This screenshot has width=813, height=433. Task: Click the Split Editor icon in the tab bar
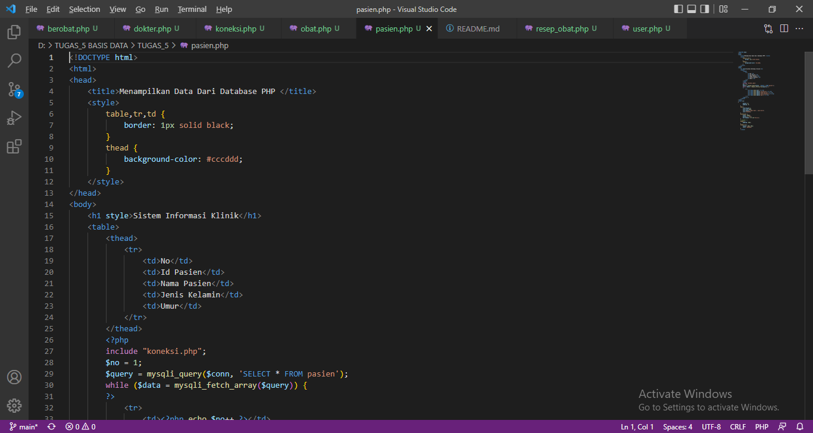pos(784,27)
